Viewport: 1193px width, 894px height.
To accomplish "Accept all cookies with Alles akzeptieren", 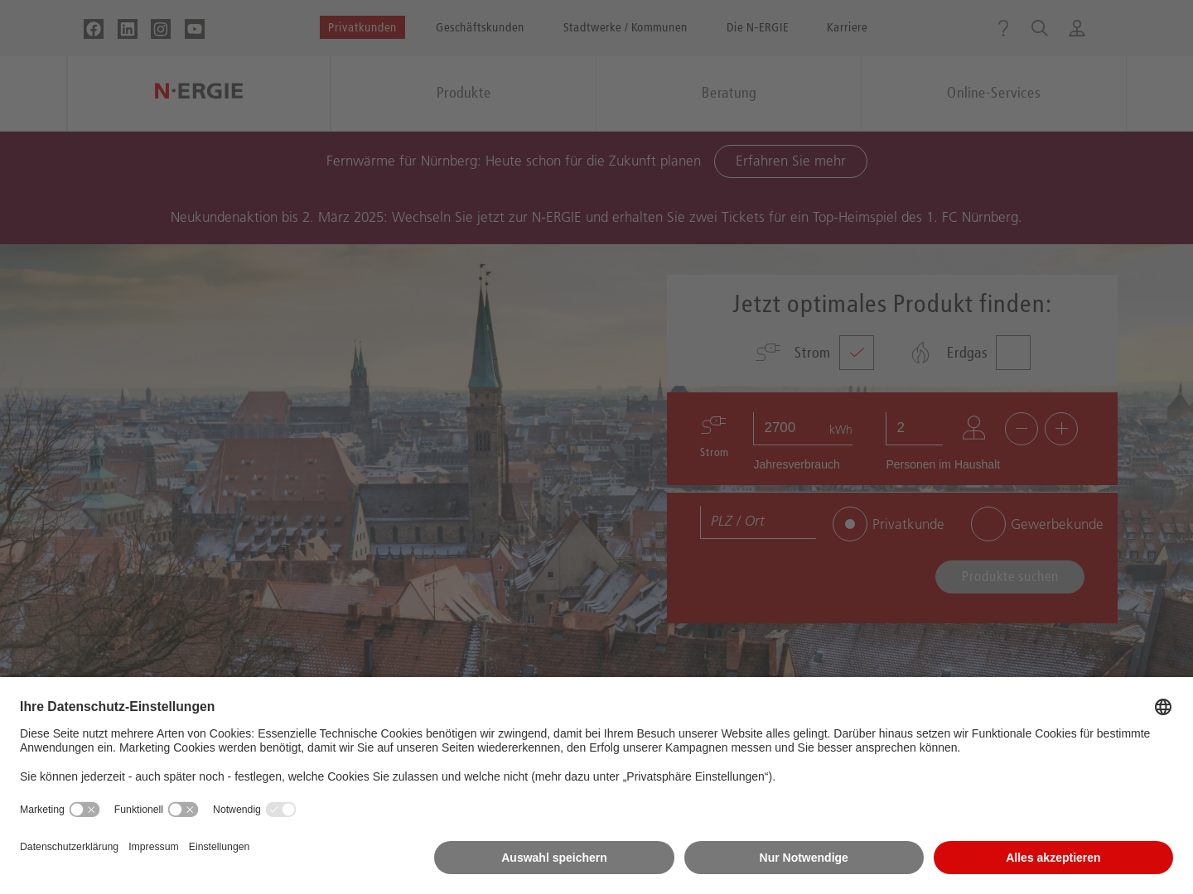I will tap(1053, 858).
